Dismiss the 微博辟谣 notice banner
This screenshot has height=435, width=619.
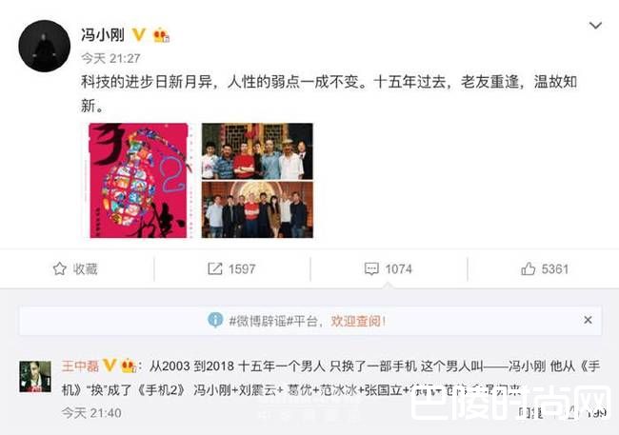tap(588, 320)
